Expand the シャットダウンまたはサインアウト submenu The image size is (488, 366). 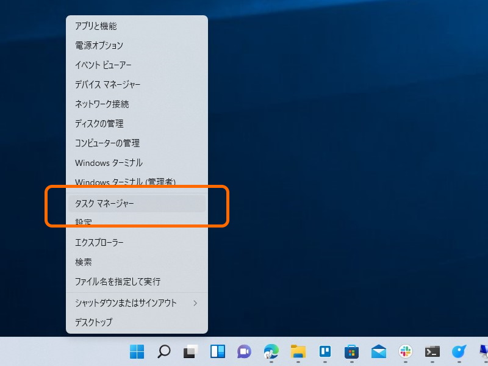tap(129, 303)
